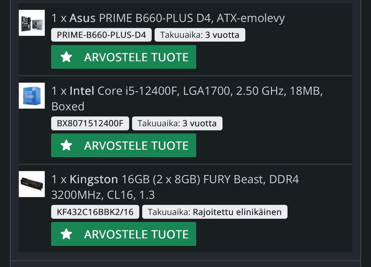The height and width of the screenshot is (267, 371).
Task: Click the star icon for the Kingston memory review
Action: pos(66,234)
